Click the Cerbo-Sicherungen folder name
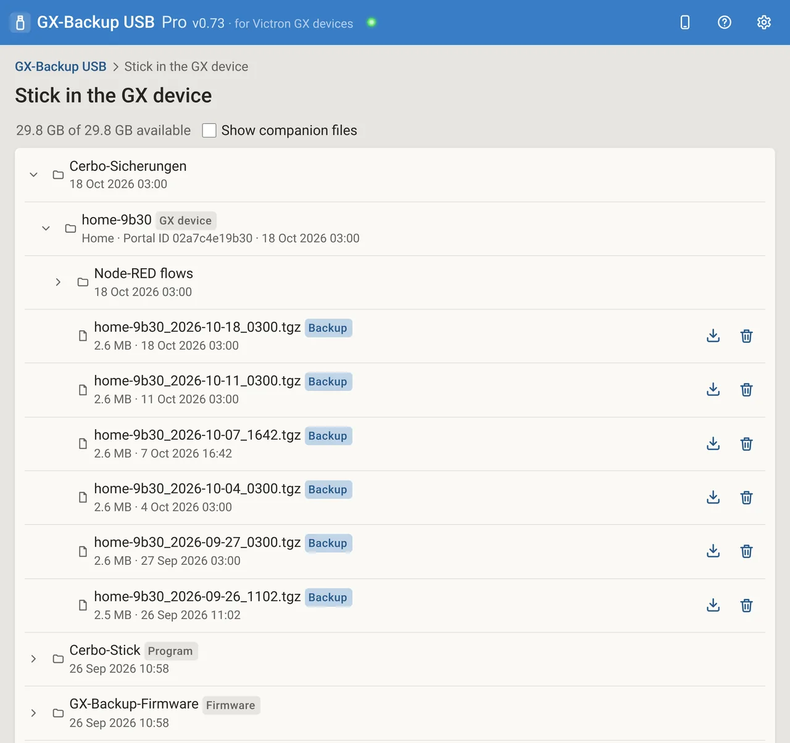 pyautogui.click(x=128, y=166)
